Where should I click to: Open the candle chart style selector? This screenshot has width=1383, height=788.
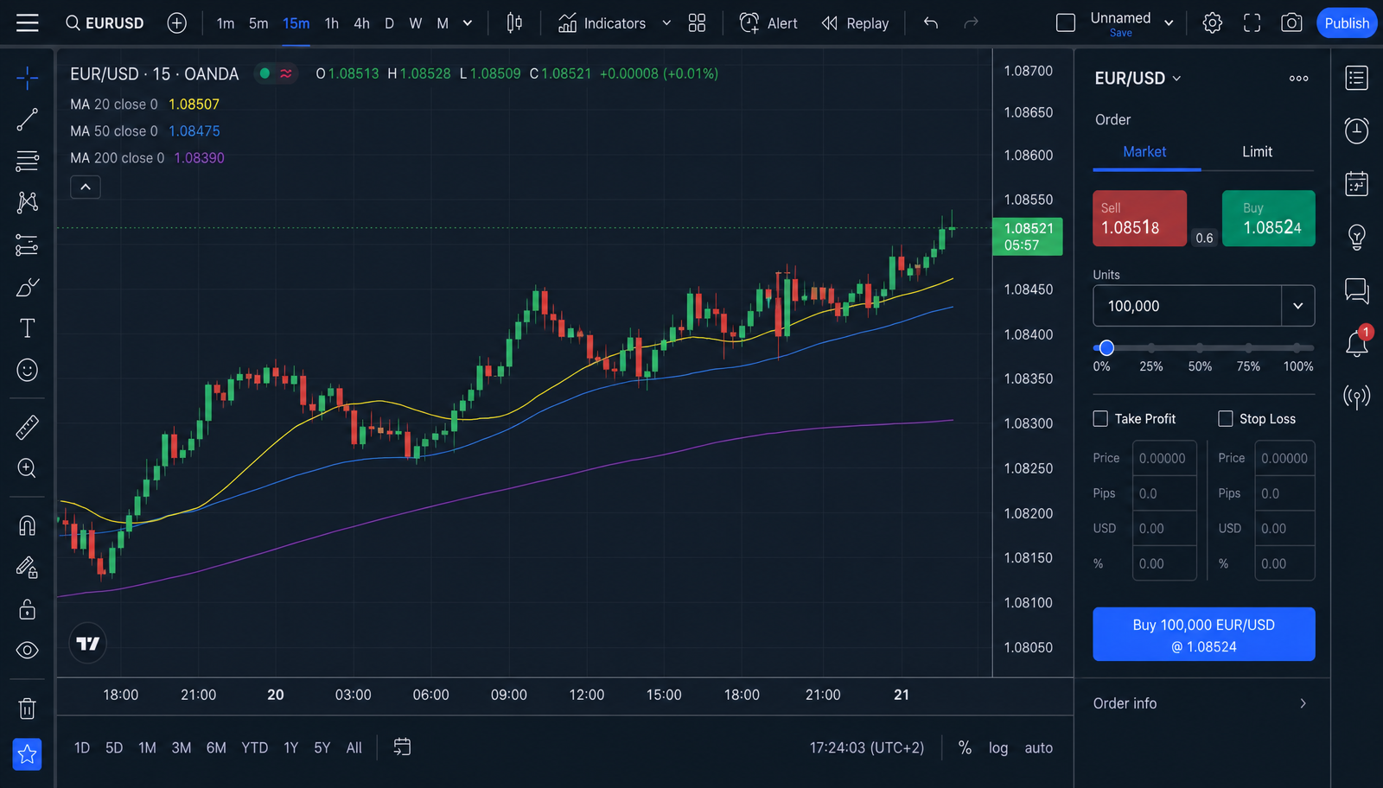click(514, 23)
